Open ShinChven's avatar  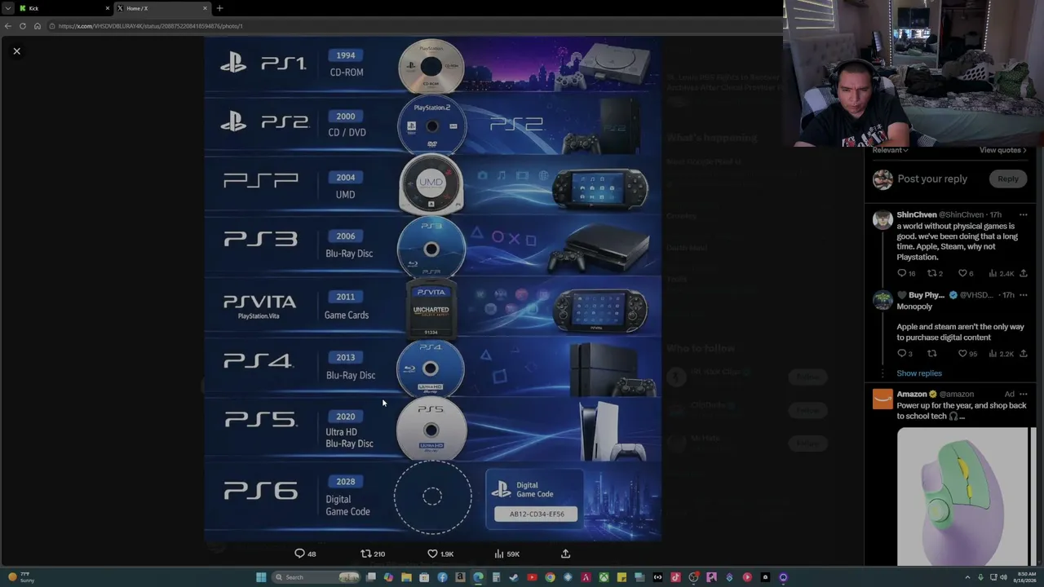[x=883, y=220]
